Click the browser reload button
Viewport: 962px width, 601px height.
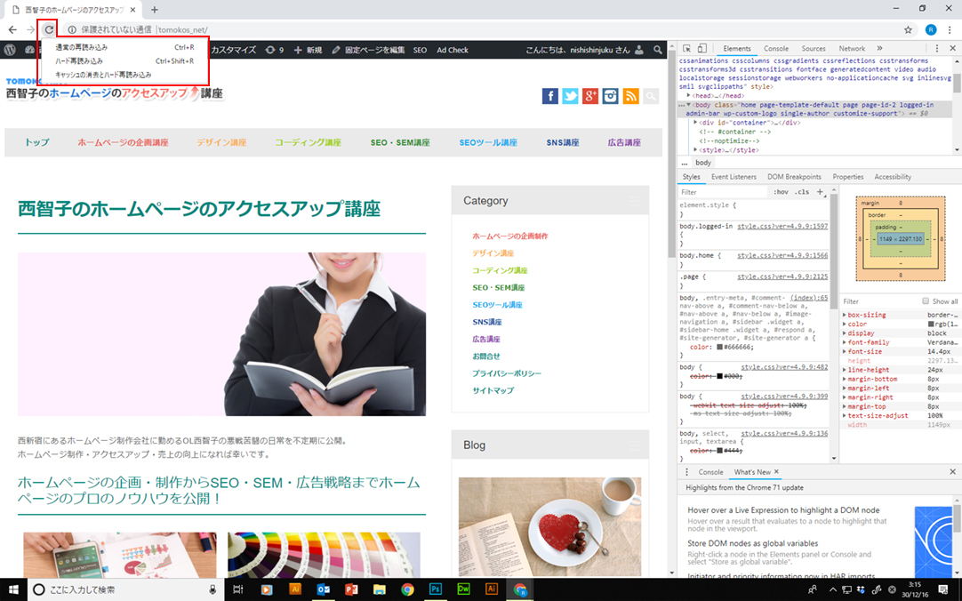(x=49, y=29)
